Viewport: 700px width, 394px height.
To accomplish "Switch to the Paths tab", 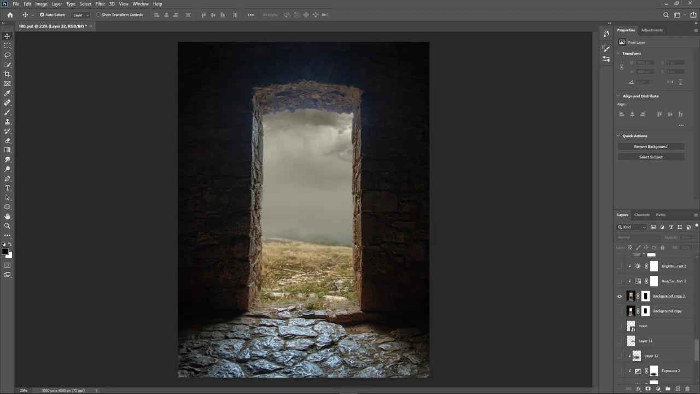I will (x=661, y=215).
